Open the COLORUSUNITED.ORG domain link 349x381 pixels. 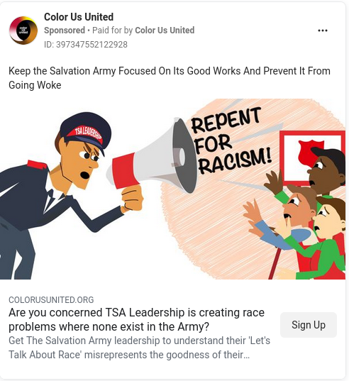point(51,300)
